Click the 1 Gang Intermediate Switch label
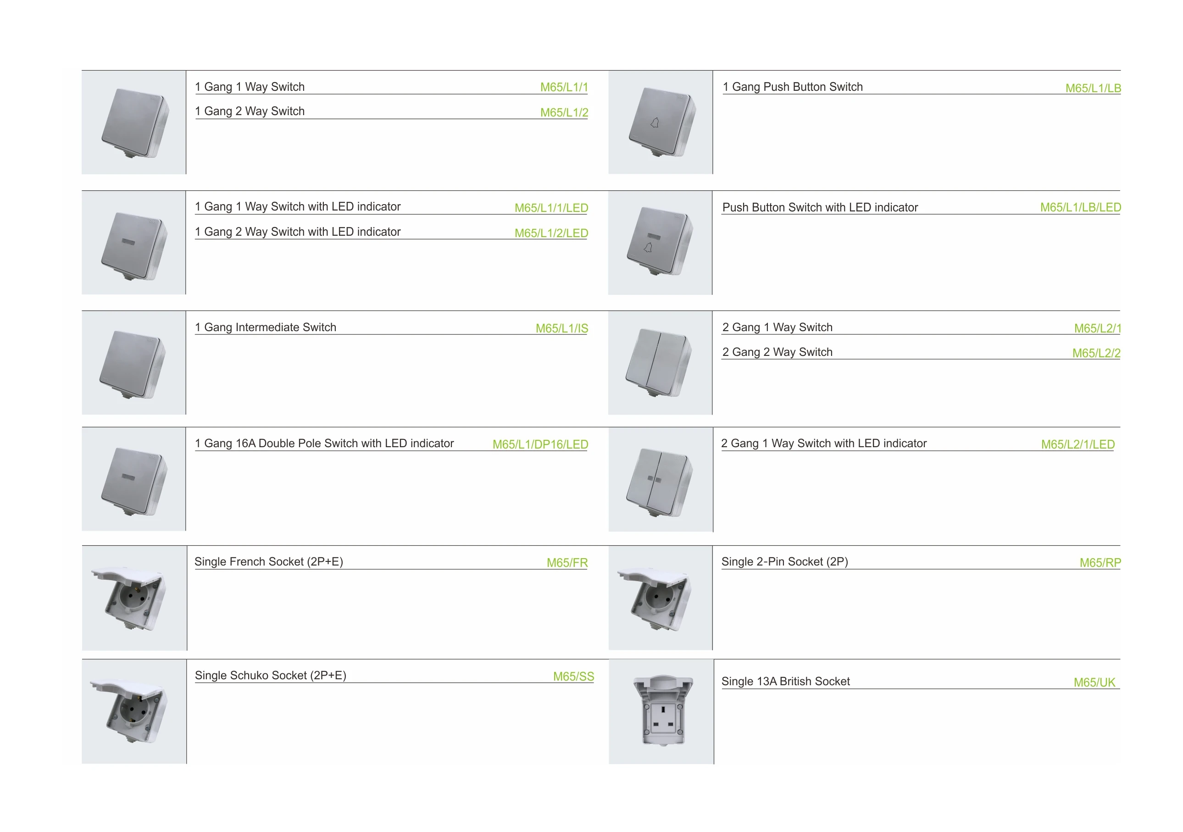This screenshot has height=832, width=1183. [265, 327]
